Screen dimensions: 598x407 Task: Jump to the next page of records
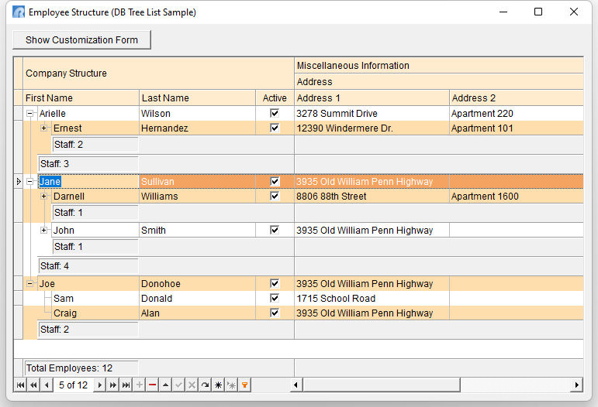pyautogui.click(x=112, y=385)
